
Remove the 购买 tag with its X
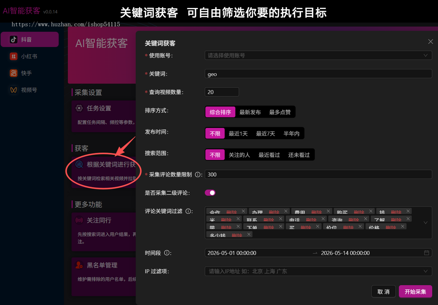point(371,211)
